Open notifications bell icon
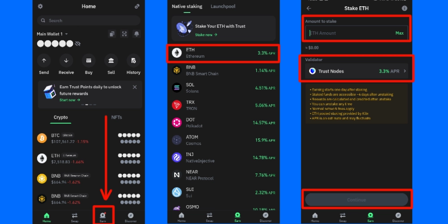Viewport: 448px width, 224px height. click(136, 34)
